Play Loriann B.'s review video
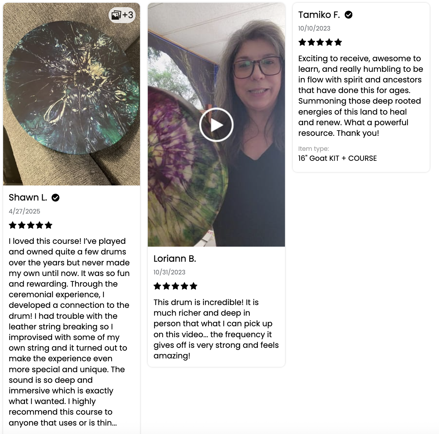The height and width of the screenshot is (434, 439). [x=216, y=125]
